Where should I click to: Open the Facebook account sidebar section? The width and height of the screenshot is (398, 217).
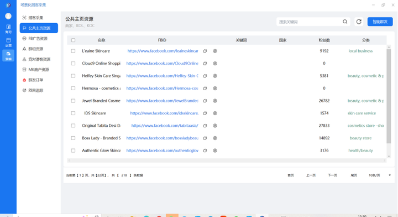[8, 29]
